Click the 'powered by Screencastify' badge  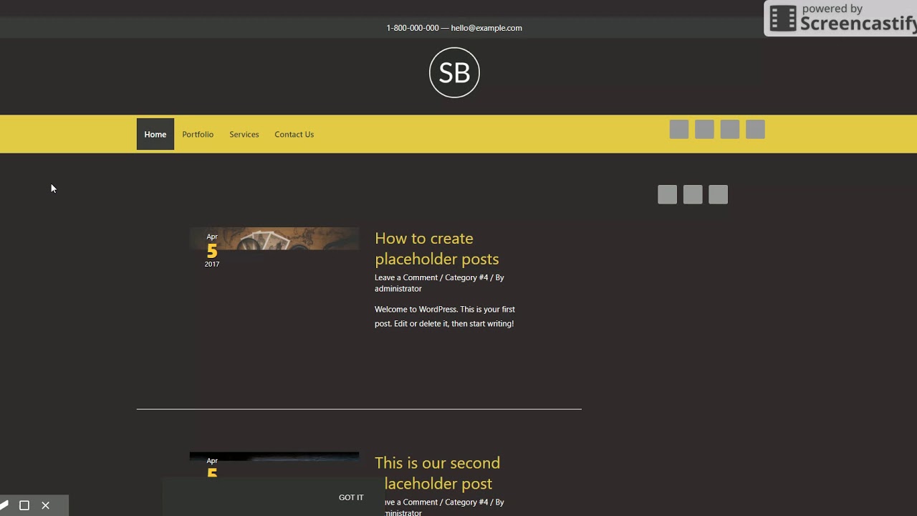click(x=841, y=19)
